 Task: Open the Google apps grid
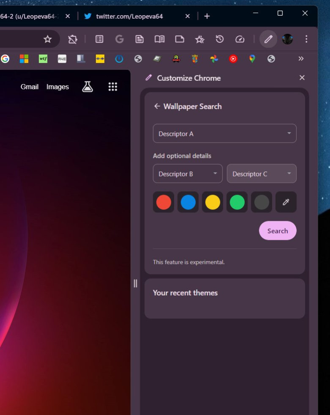[x=113, y=87]
